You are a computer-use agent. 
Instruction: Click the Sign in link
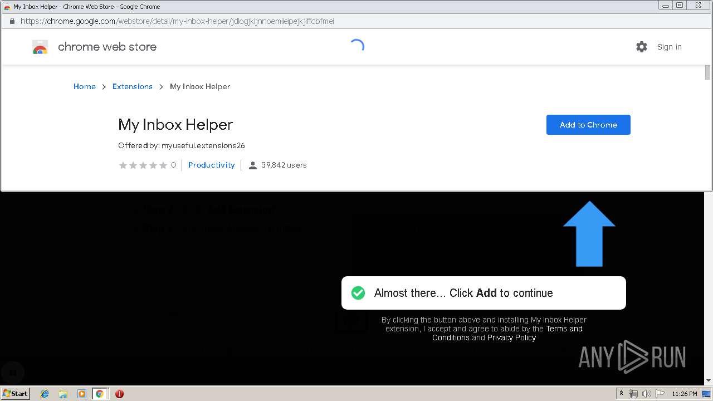[x=669, y=47]
